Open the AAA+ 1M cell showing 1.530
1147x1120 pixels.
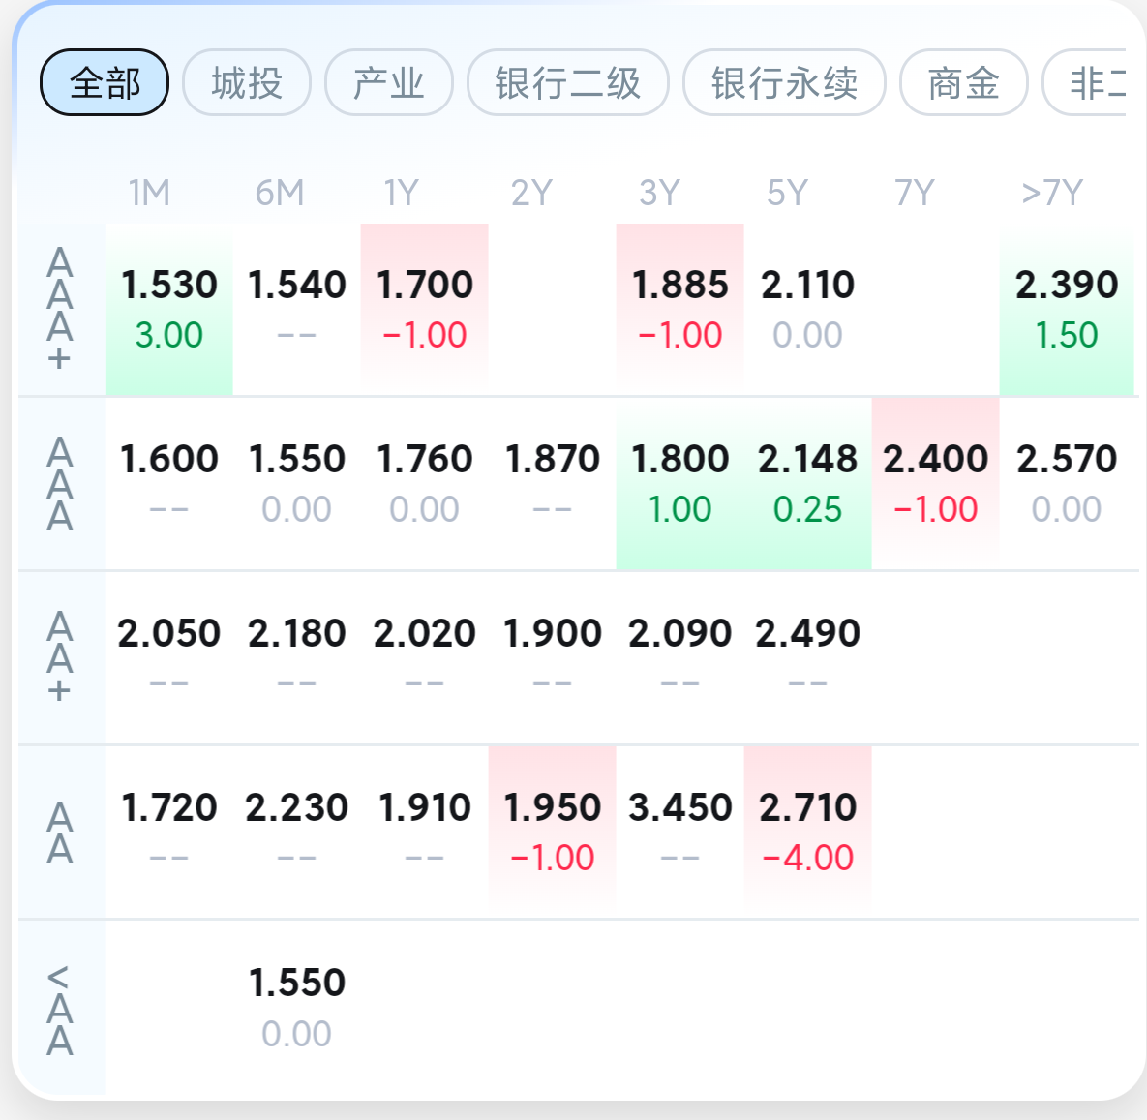click(169, 309)
